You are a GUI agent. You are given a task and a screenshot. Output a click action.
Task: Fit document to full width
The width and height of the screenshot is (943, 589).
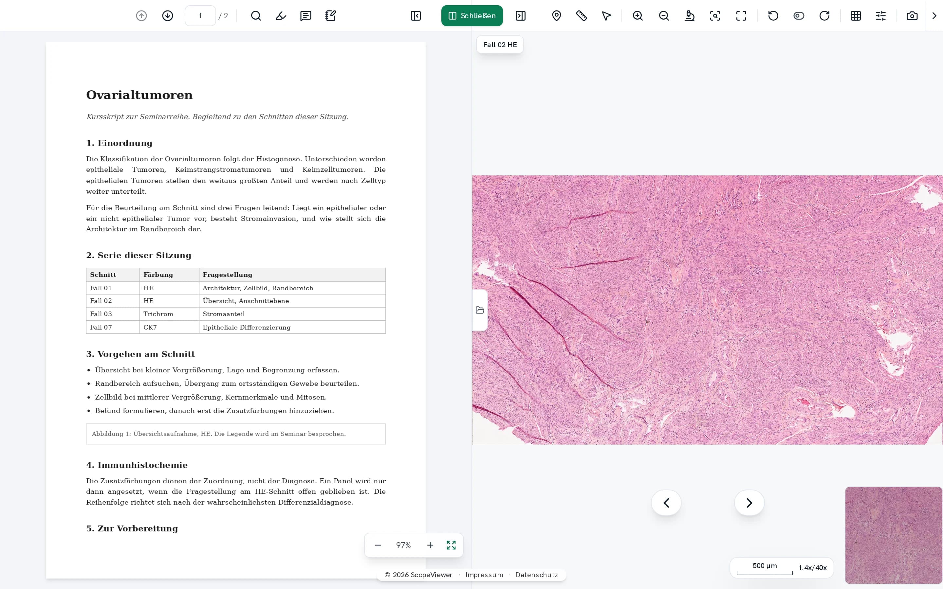click(451, 545)
